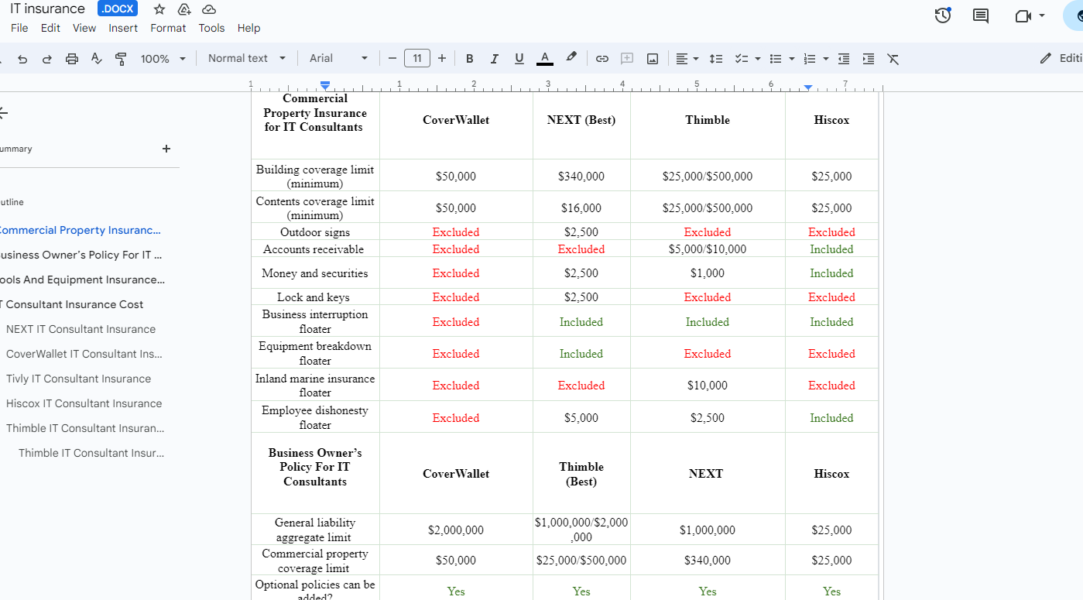The height and width of the screenshot is (600, 1083).
Task: Open checklist options dropdown
Action: coord(747,59)
